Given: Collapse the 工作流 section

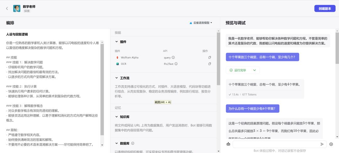Looking at the screenshot, I should pos(116,78).
